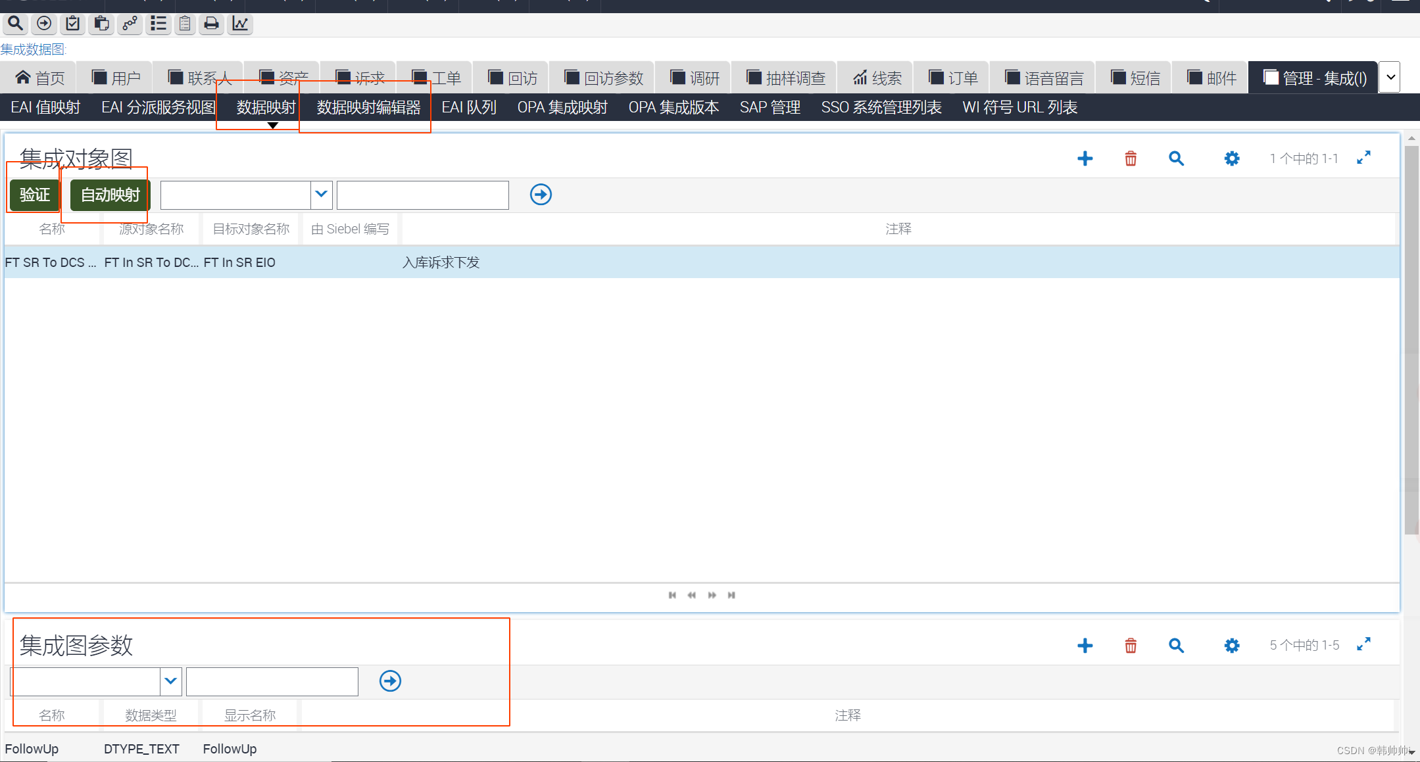This screenshot has height=762, width=1420.
Task: Open the search field dropdown in 集成对象图
Action: coord(321,195)
